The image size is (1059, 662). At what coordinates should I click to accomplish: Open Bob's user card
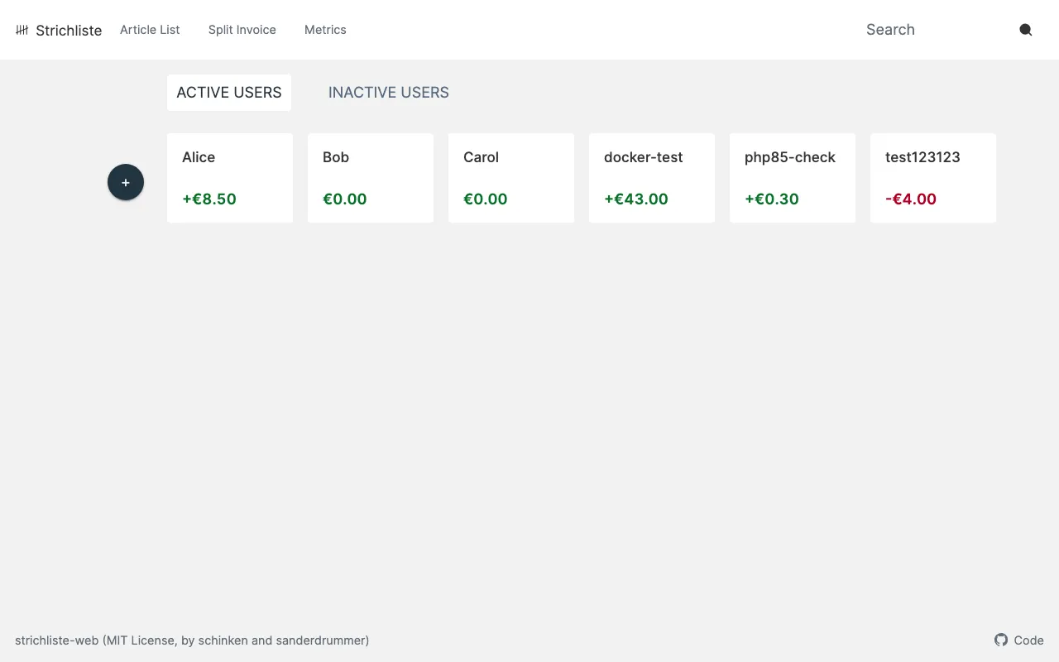point(371,178)
